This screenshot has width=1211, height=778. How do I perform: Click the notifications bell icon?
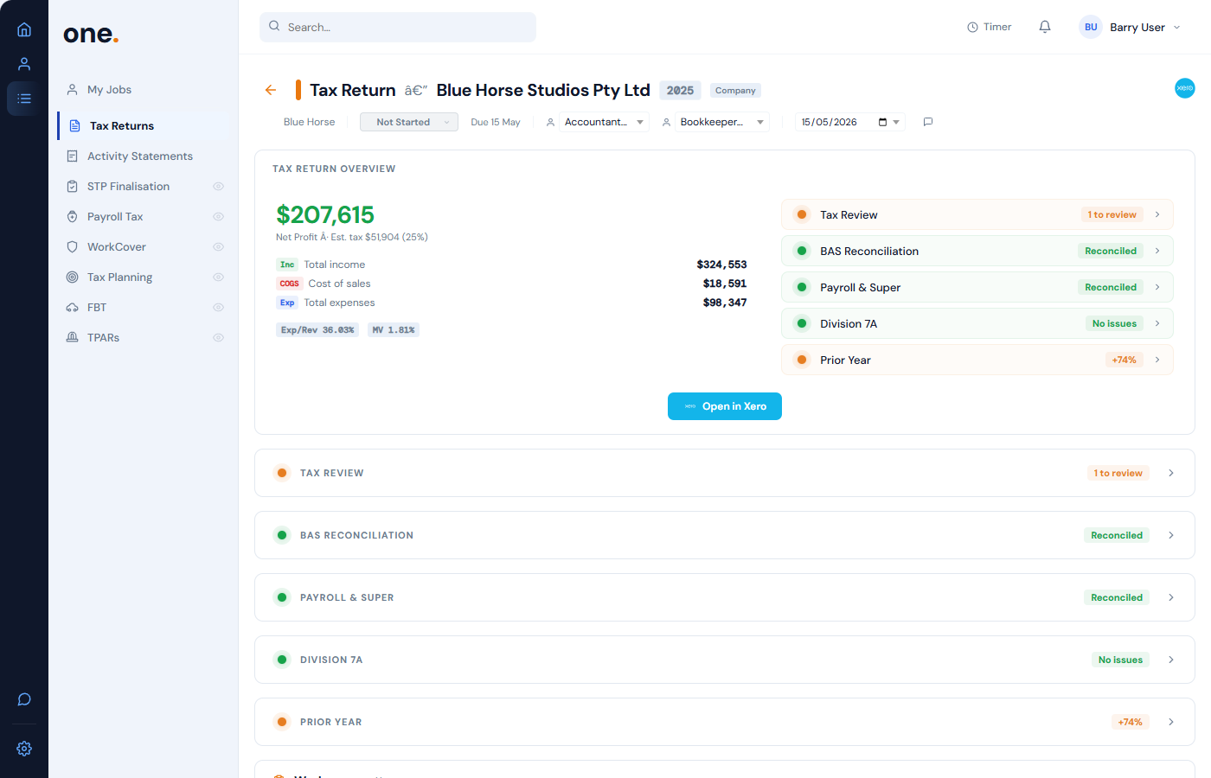[1045, 27]
